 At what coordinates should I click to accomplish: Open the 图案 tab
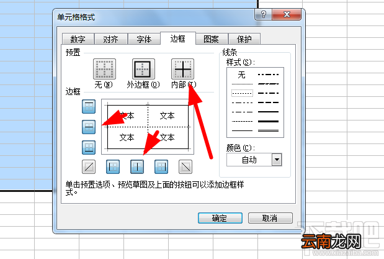(x=212, y=39)
